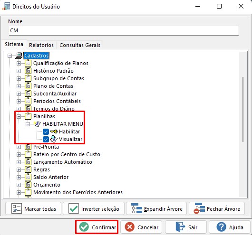252x235 pixels.
Task: Click the Regras clipboard icon
Action: click(x=28, y=169)
